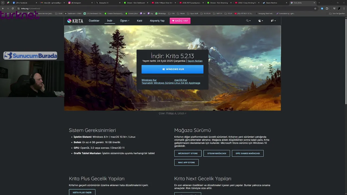This screenshot has width=347, height=195.
Task: Click the blue WINDOWS KUR download button
Action: tap(172, 69)
